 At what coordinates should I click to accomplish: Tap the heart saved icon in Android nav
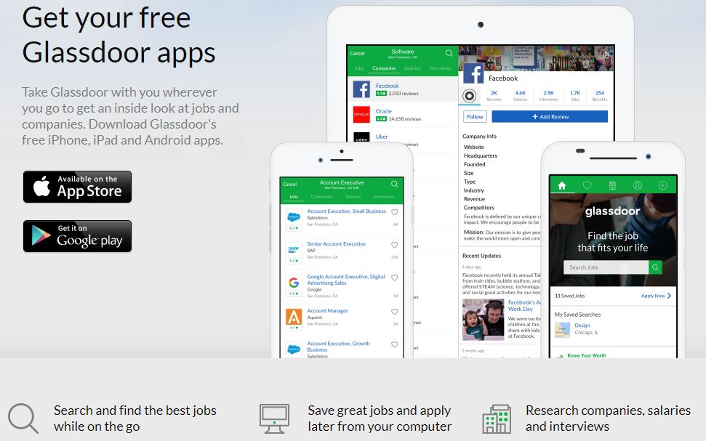(587, 185)
